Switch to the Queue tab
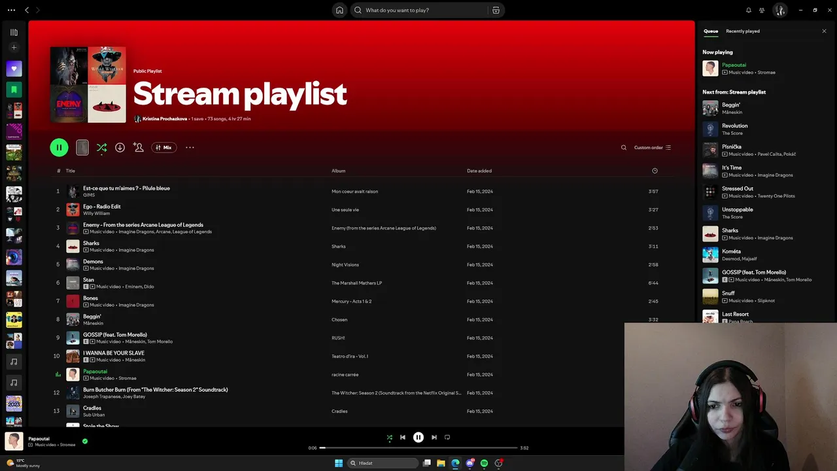Image resolution: width=837 pixels, height=471 pixels. [x=711, y=31]
